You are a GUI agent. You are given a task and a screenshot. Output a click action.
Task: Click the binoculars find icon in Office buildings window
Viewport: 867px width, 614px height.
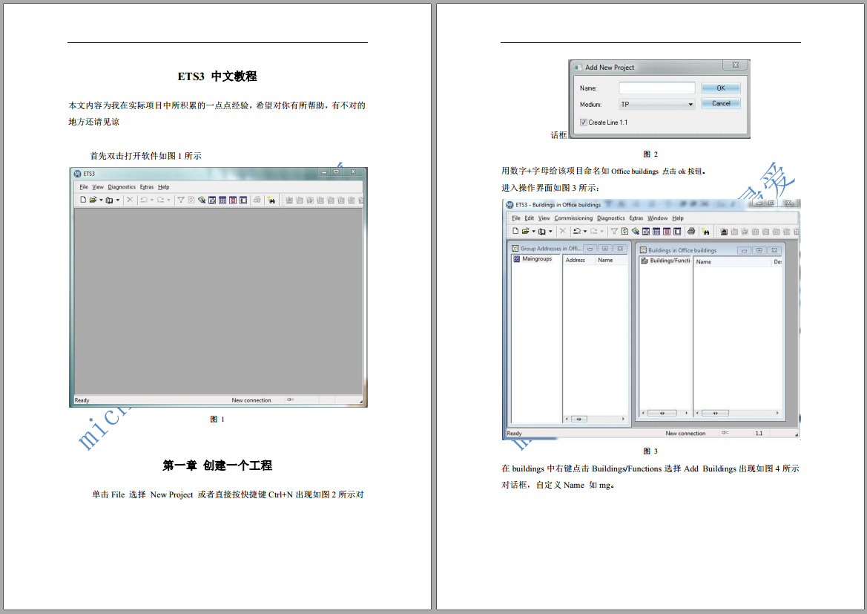(705, 232)
